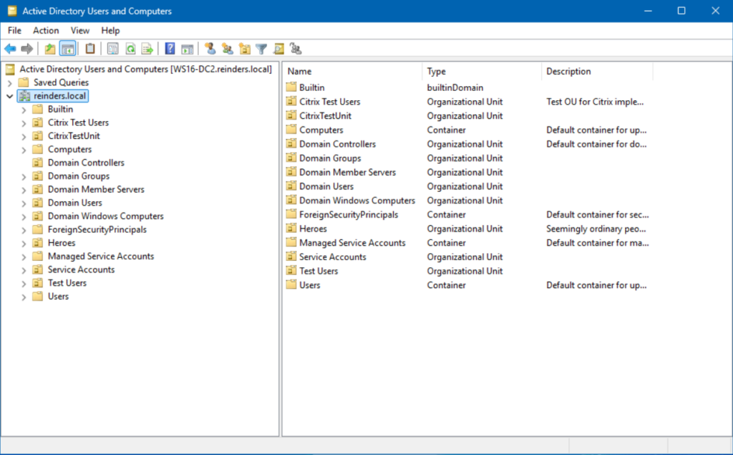Screen dimensions: 733x455
Task: Click the Heroes OU icon in list pane
Action: (291, 229)
